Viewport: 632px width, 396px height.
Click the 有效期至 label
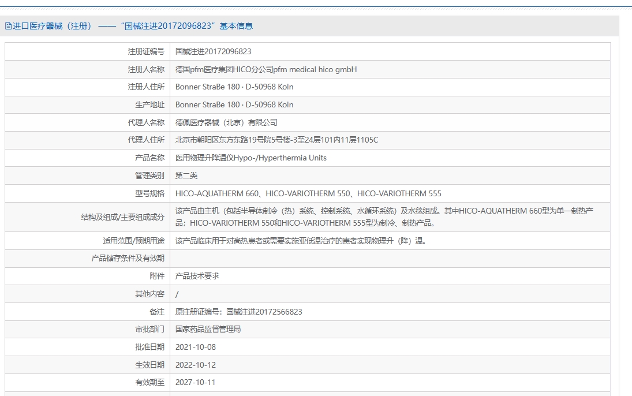[149, 382]
